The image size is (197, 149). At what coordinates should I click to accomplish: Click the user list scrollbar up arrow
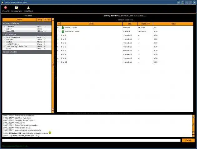[x=53, y=19]
